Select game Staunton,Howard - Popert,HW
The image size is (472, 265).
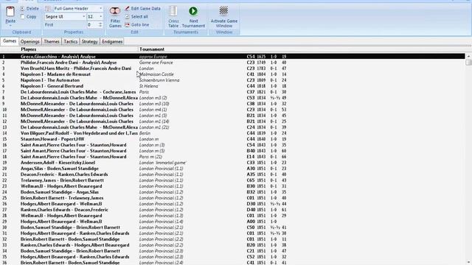pos(233,139)
